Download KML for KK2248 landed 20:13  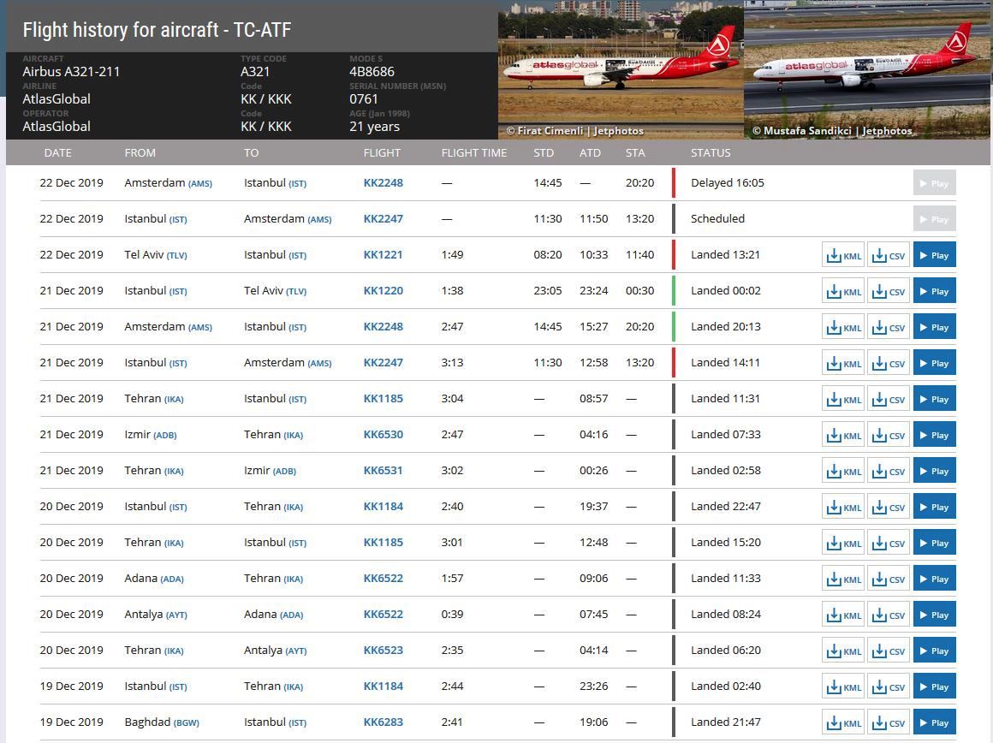click(843, 327)
